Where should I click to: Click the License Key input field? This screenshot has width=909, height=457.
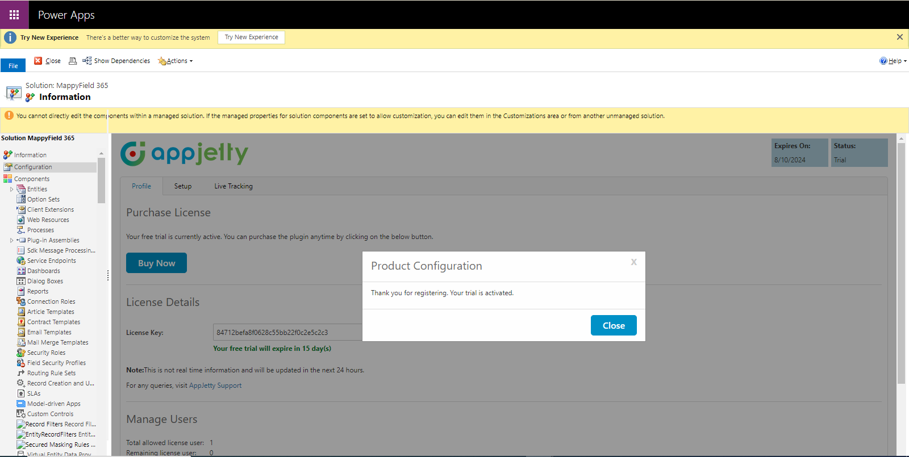coord(287,332)
